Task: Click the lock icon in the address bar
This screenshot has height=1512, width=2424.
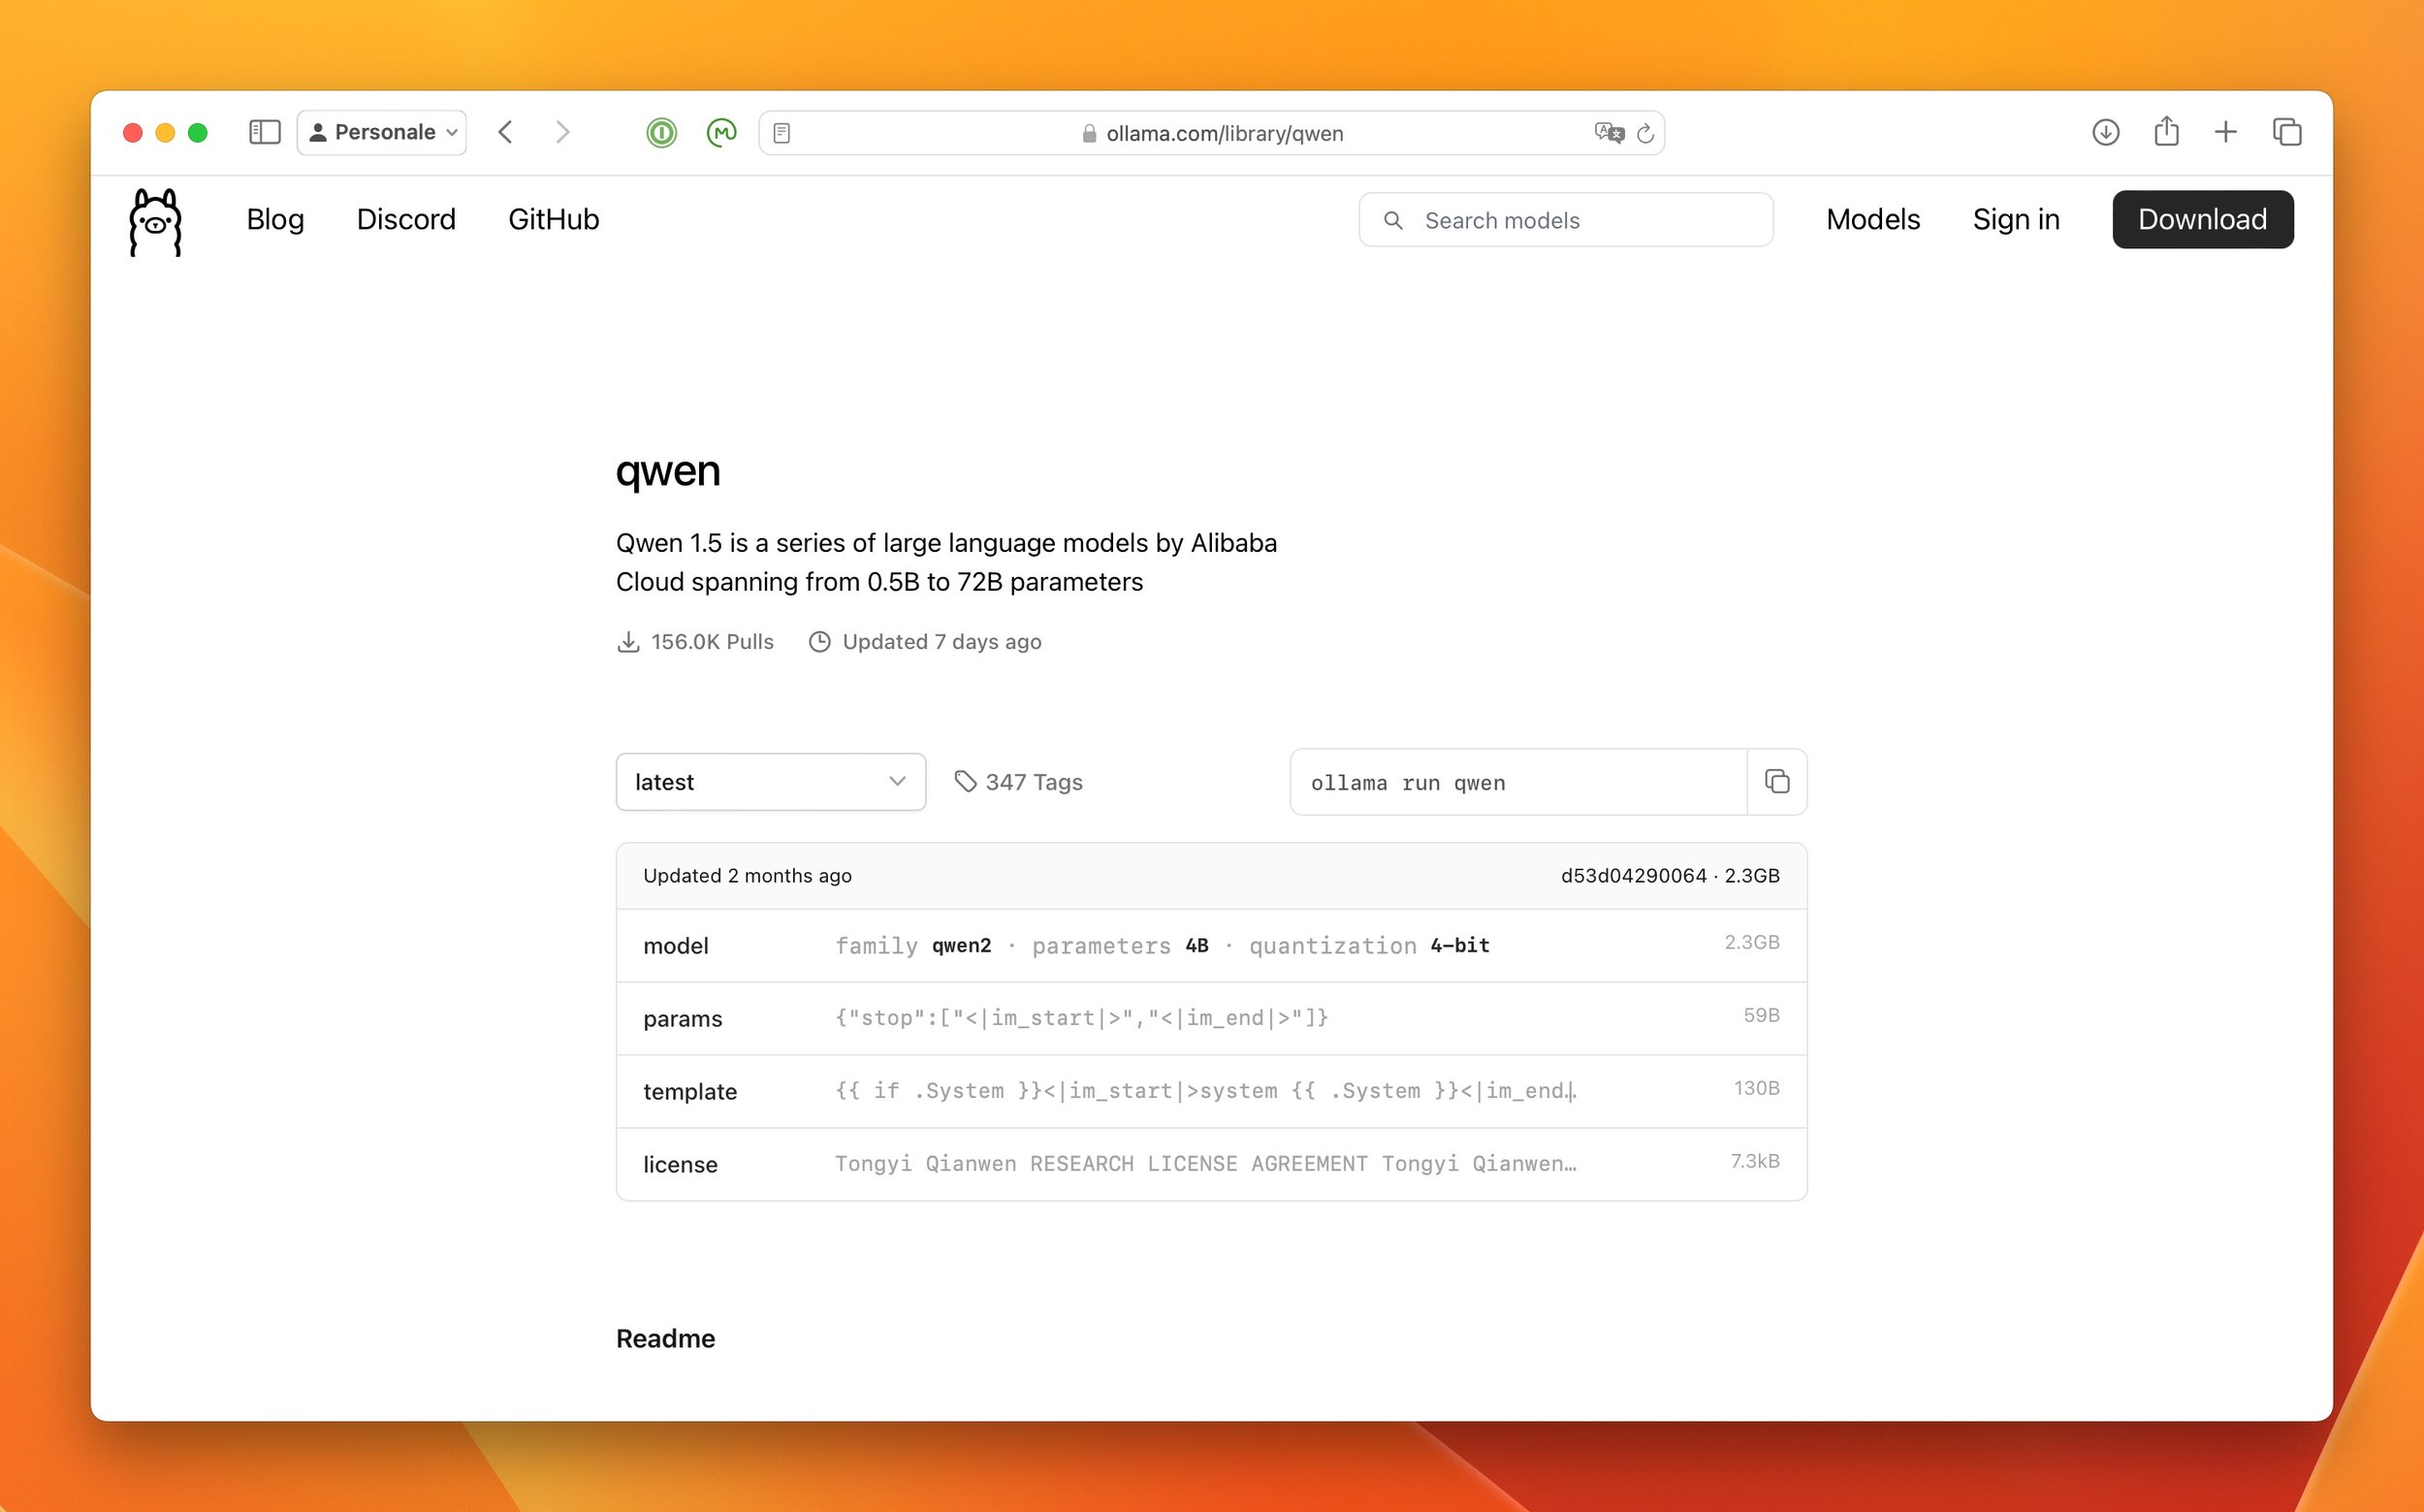Action: 1089,134
